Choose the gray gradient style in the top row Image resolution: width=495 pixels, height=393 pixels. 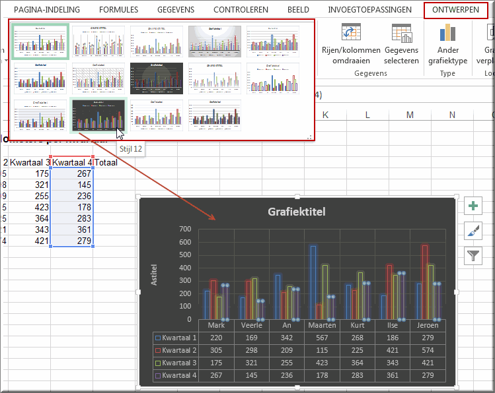point(215,42)
